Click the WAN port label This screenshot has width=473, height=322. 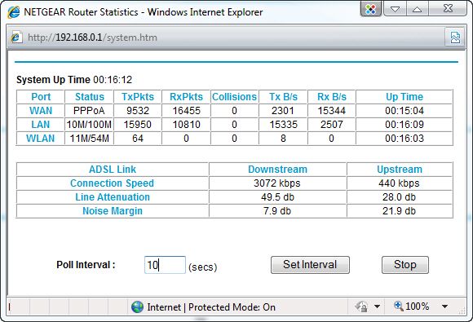click(x=41, y=111)
